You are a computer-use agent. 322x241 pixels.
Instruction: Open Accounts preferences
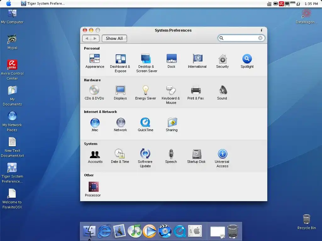[95, 156]
